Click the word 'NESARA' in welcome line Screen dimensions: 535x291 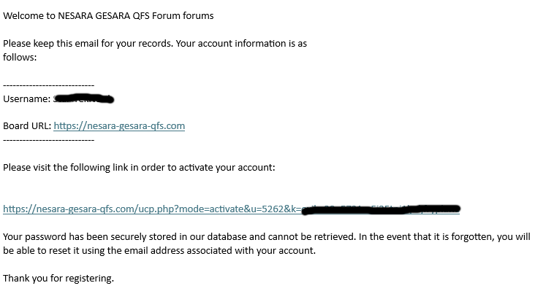(75, 15)
